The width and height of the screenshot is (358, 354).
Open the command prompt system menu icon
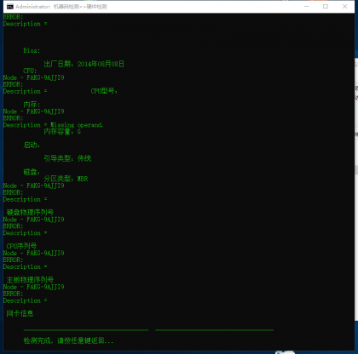[x=10, y=7]
